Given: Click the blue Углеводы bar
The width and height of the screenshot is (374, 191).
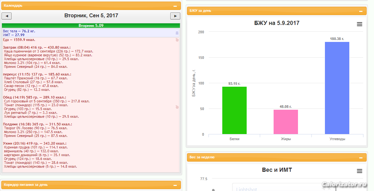Looking at the screenshot, I should click(337, 88).
